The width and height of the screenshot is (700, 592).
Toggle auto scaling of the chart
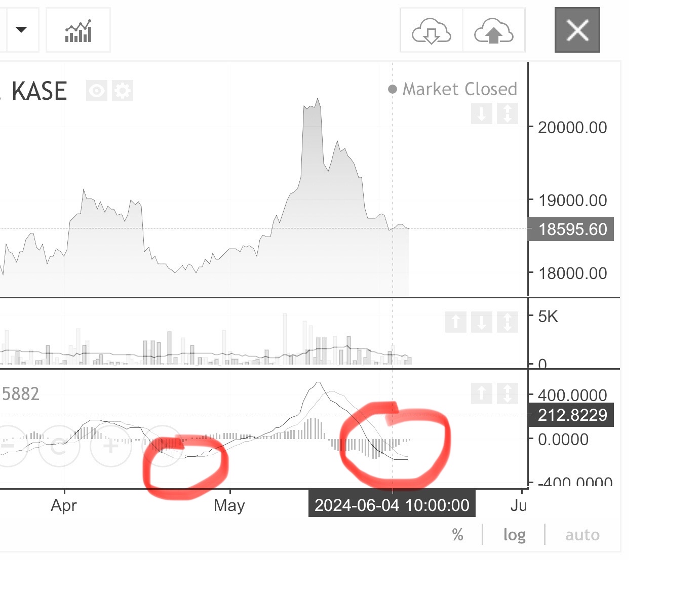[x=582, y=535]
